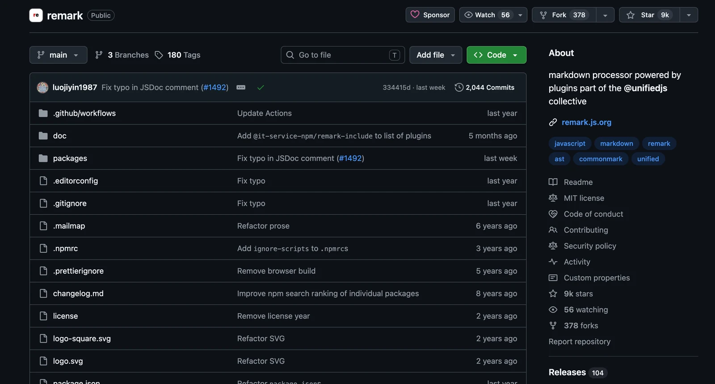Image resolution: width=715 pixels, height=384 pixels.
Task: Expand the Add file dropdown
Action: tap(436, 55)
